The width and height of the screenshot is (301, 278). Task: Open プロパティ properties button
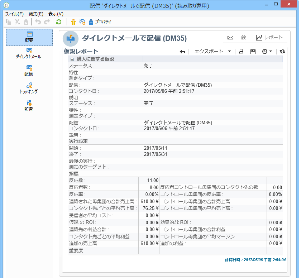coord(100,22)
